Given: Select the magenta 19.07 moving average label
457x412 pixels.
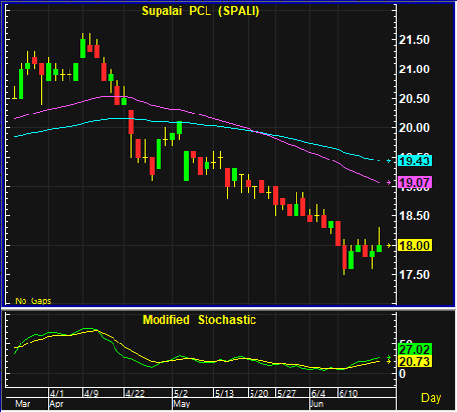Looking at the screenshot, I should tap(415, 182).
